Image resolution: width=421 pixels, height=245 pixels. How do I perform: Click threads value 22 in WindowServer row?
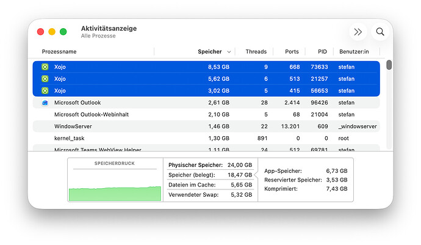[264, 126]
